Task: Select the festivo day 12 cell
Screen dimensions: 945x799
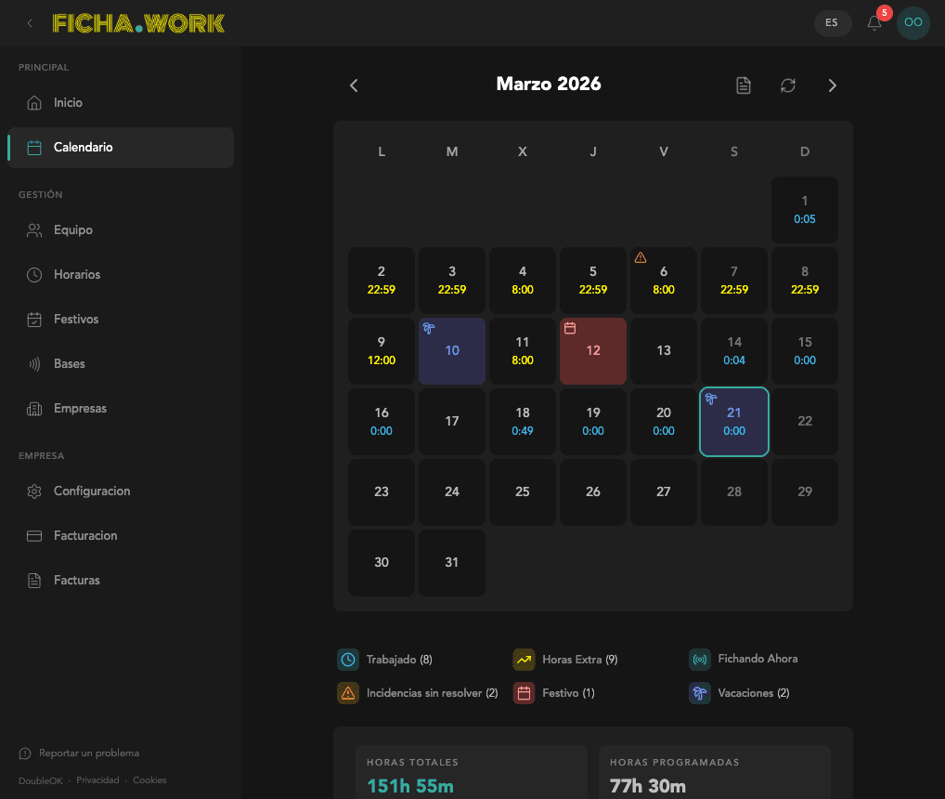Action: [593, 351]
